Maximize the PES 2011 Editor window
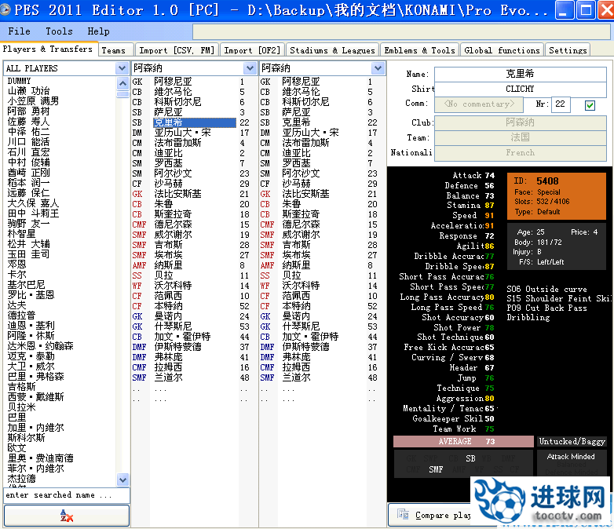Screen dimensions: 614x529 (586, 10)
